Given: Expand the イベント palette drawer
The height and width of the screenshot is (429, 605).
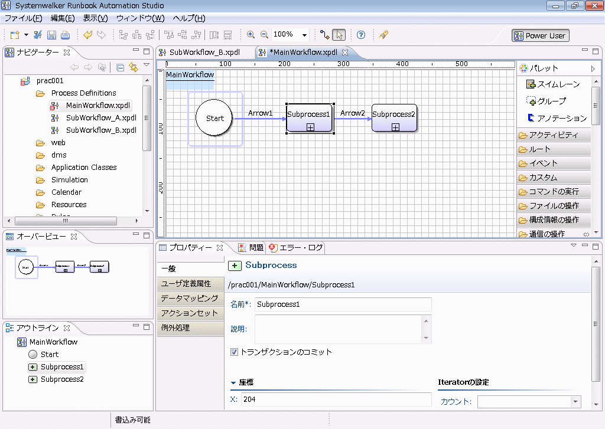Looking at the screenshot, I should point(554,163).
